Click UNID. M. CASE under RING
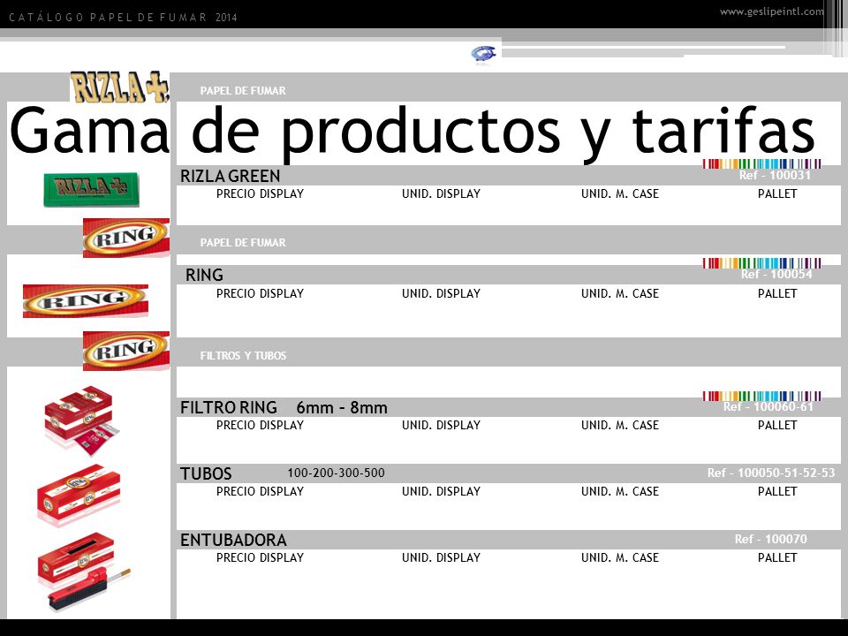 coord(620,293)
